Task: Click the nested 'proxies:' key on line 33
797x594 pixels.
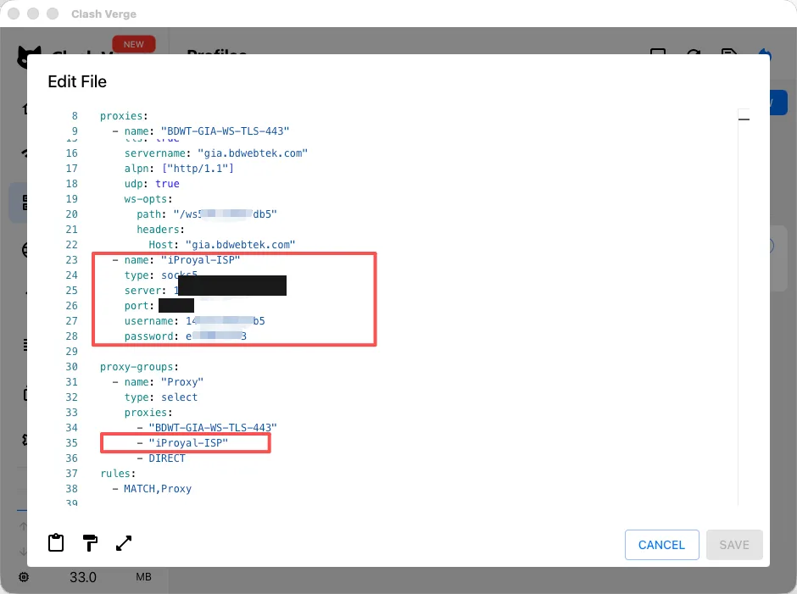Action: point(148,412)
